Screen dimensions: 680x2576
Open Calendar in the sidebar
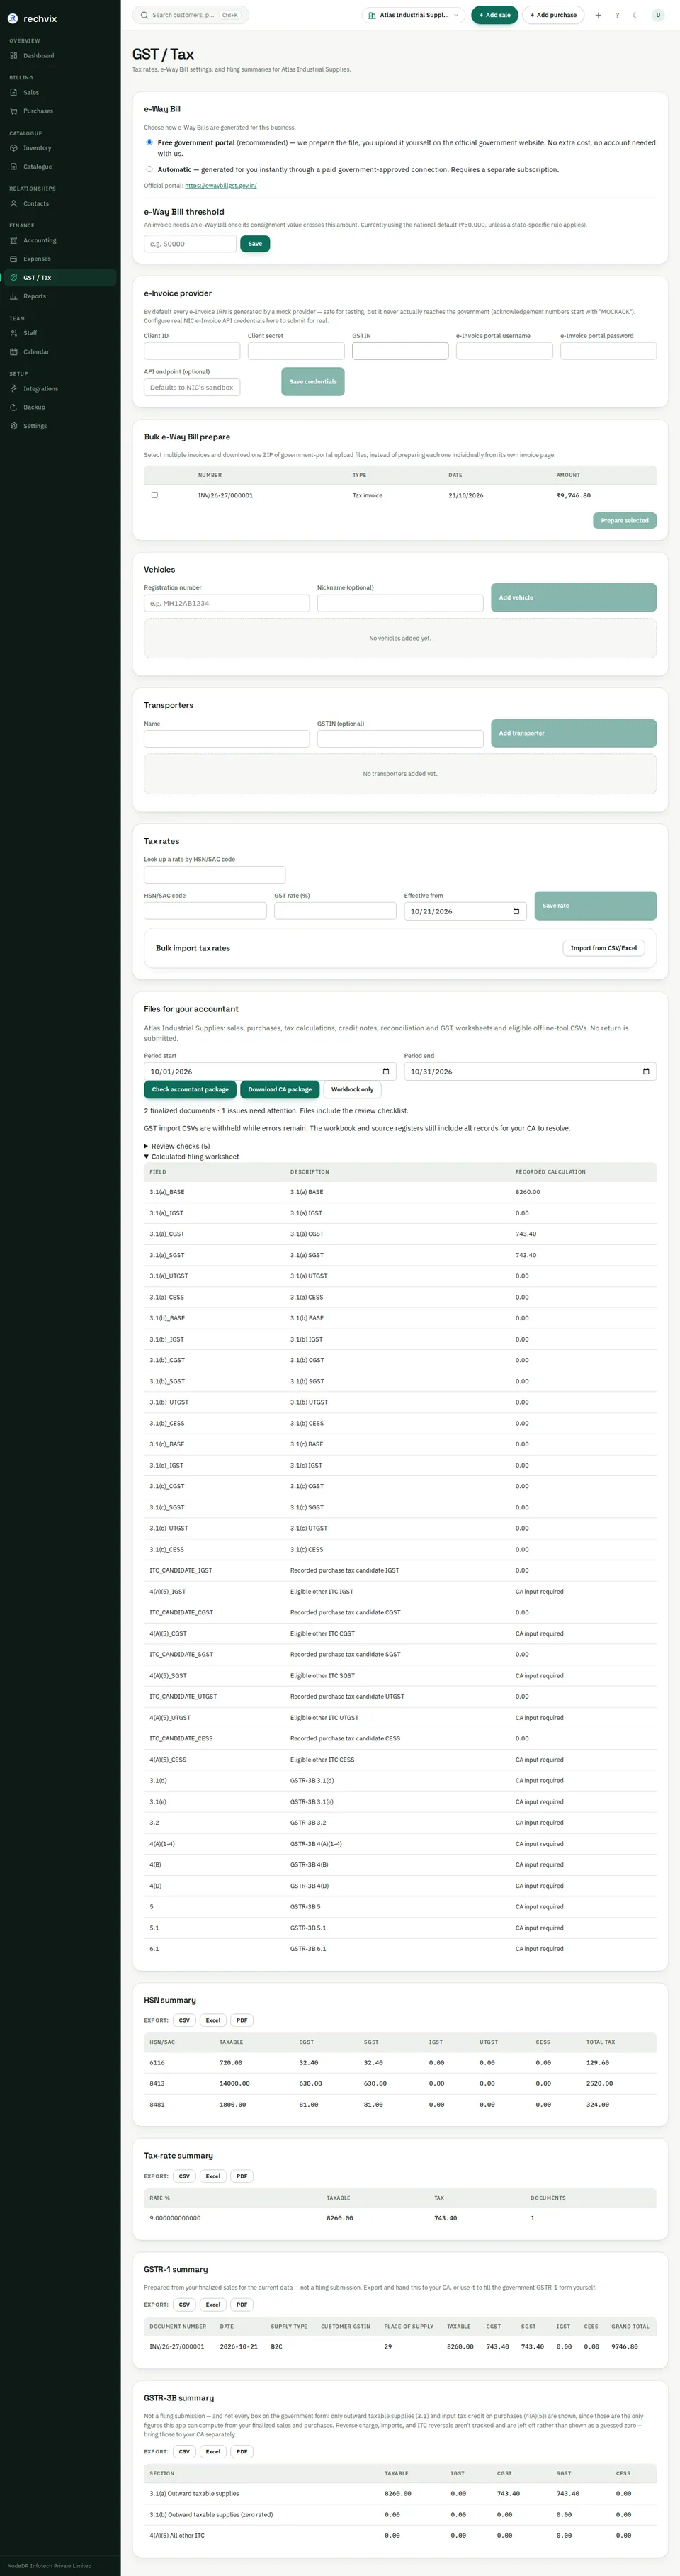click(x=59, y=352)
